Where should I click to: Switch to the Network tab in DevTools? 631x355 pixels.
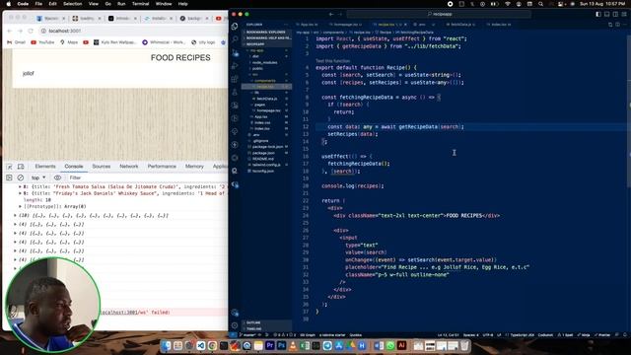click(x=129, y=167)
